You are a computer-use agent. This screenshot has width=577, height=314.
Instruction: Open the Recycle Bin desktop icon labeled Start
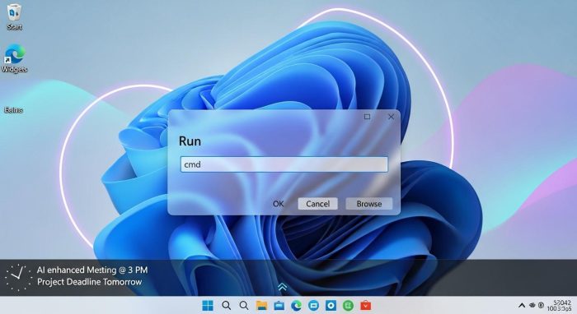[x=14, y=17]
